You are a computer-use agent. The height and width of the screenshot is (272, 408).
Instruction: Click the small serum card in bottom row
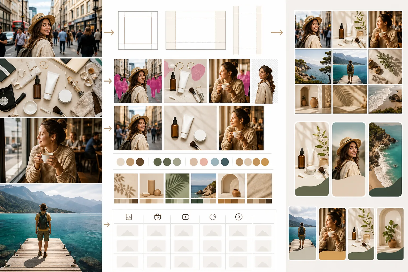361,234
